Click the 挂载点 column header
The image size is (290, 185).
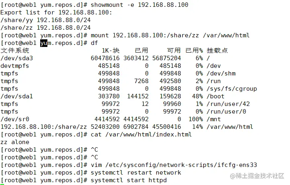(217, 51)
